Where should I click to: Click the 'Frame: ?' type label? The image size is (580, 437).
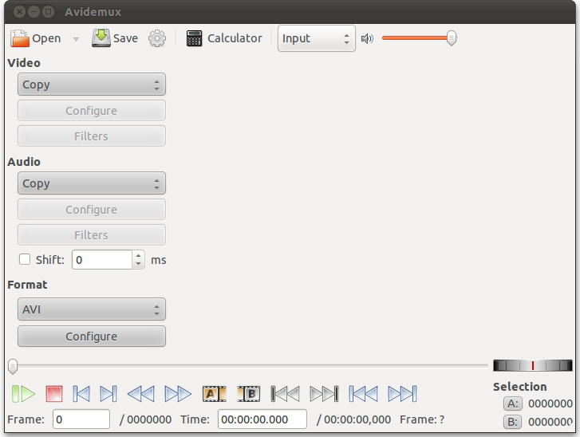(422, 419)
